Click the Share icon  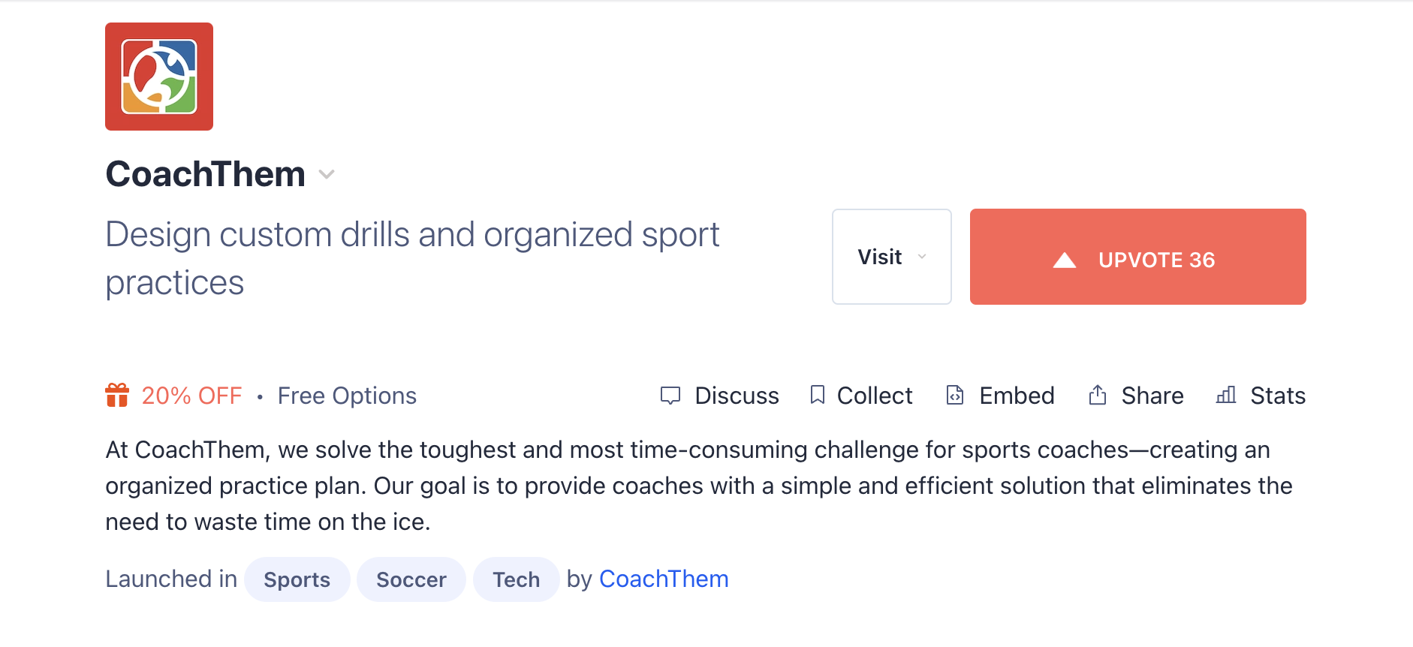(1097, 396)
